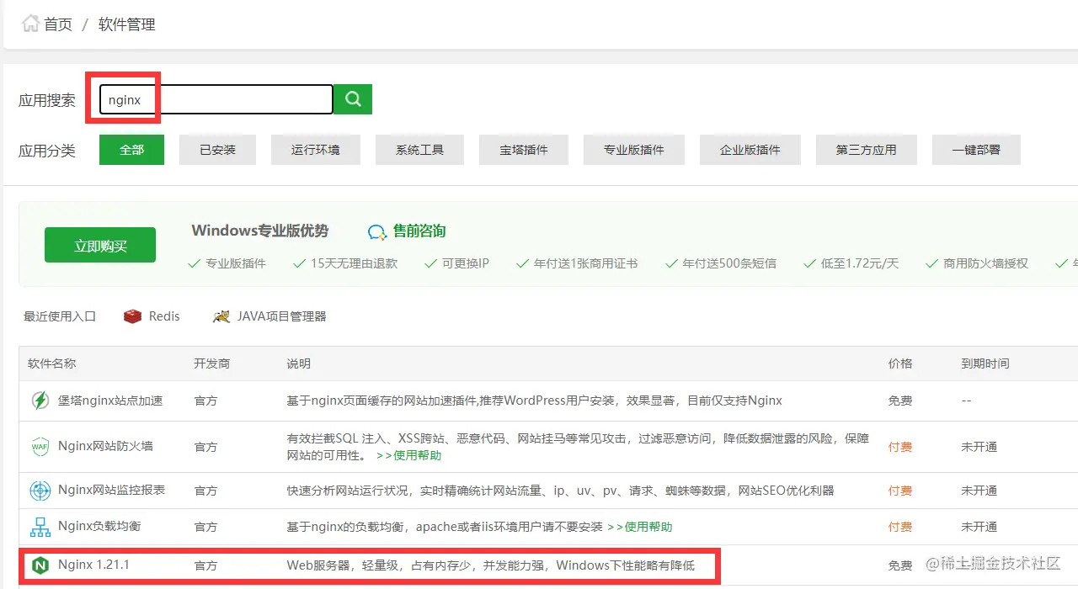Open 使用帮助 link for Nginx负载均衡
Viewport: 1078px width, 589px height.
[639, 527]
